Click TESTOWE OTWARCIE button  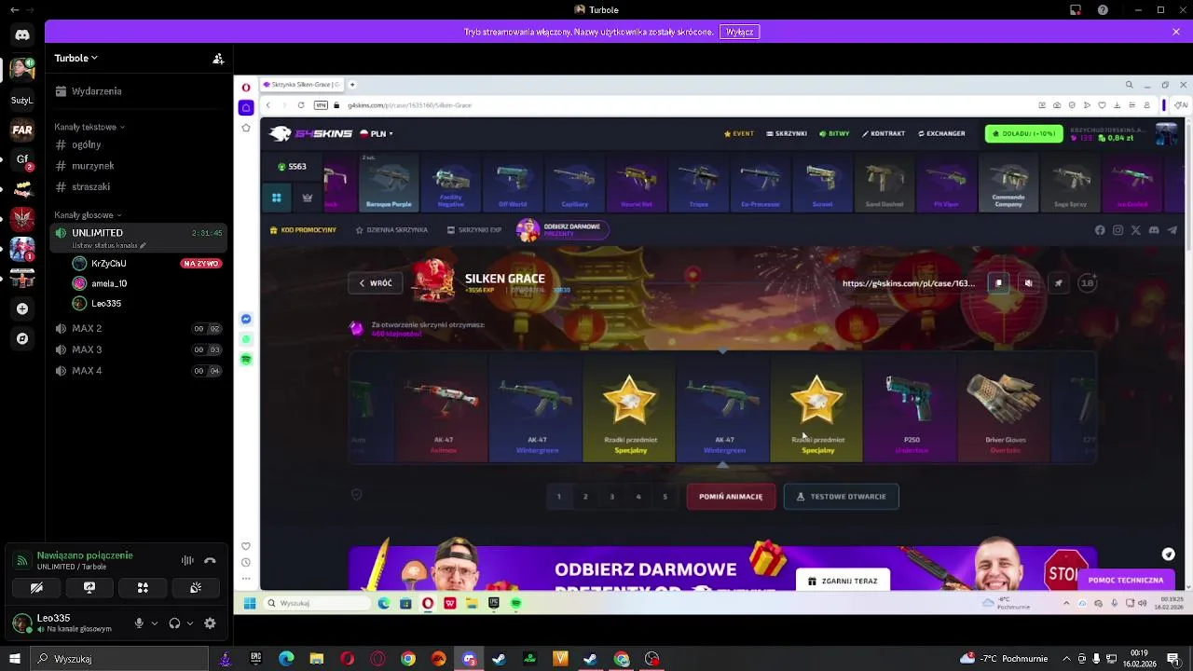(842, 497)
